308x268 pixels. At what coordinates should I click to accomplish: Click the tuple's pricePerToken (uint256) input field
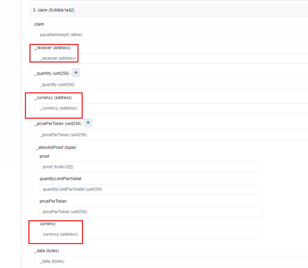click(151, 212)
